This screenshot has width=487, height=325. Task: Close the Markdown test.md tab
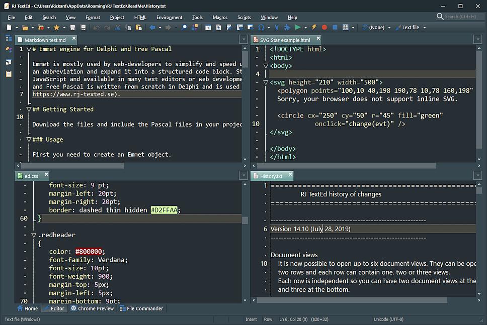74,38
